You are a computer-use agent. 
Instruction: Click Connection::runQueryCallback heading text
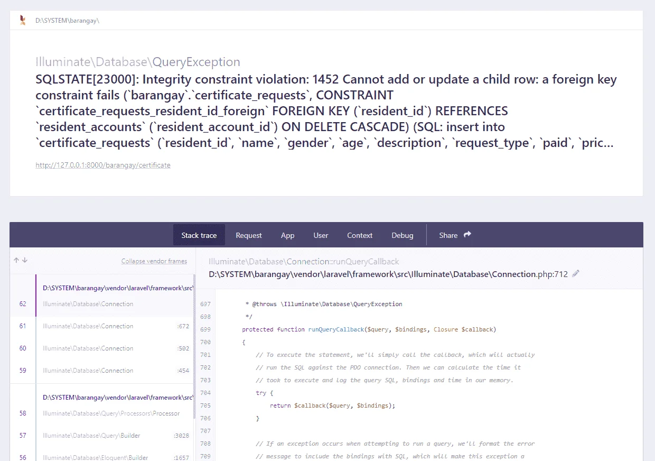(304, 261)
